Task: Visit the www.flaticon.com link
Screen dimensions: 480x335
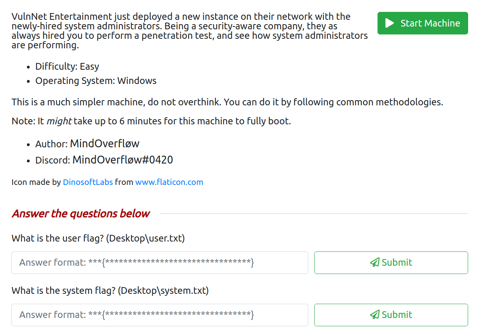Action: (x=169, y=182)
